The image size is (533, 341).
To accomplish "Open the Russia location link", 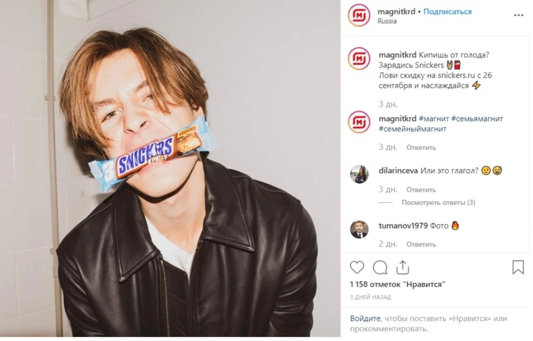I will 387,21.
